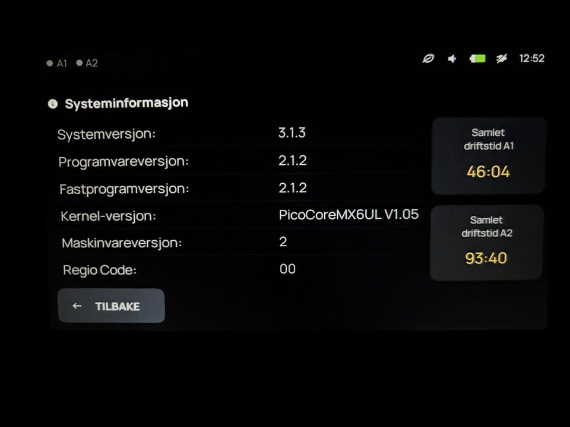Tap the TILBAKE back button
This screenshot has height=427, width=570.
tap(111, 306)
